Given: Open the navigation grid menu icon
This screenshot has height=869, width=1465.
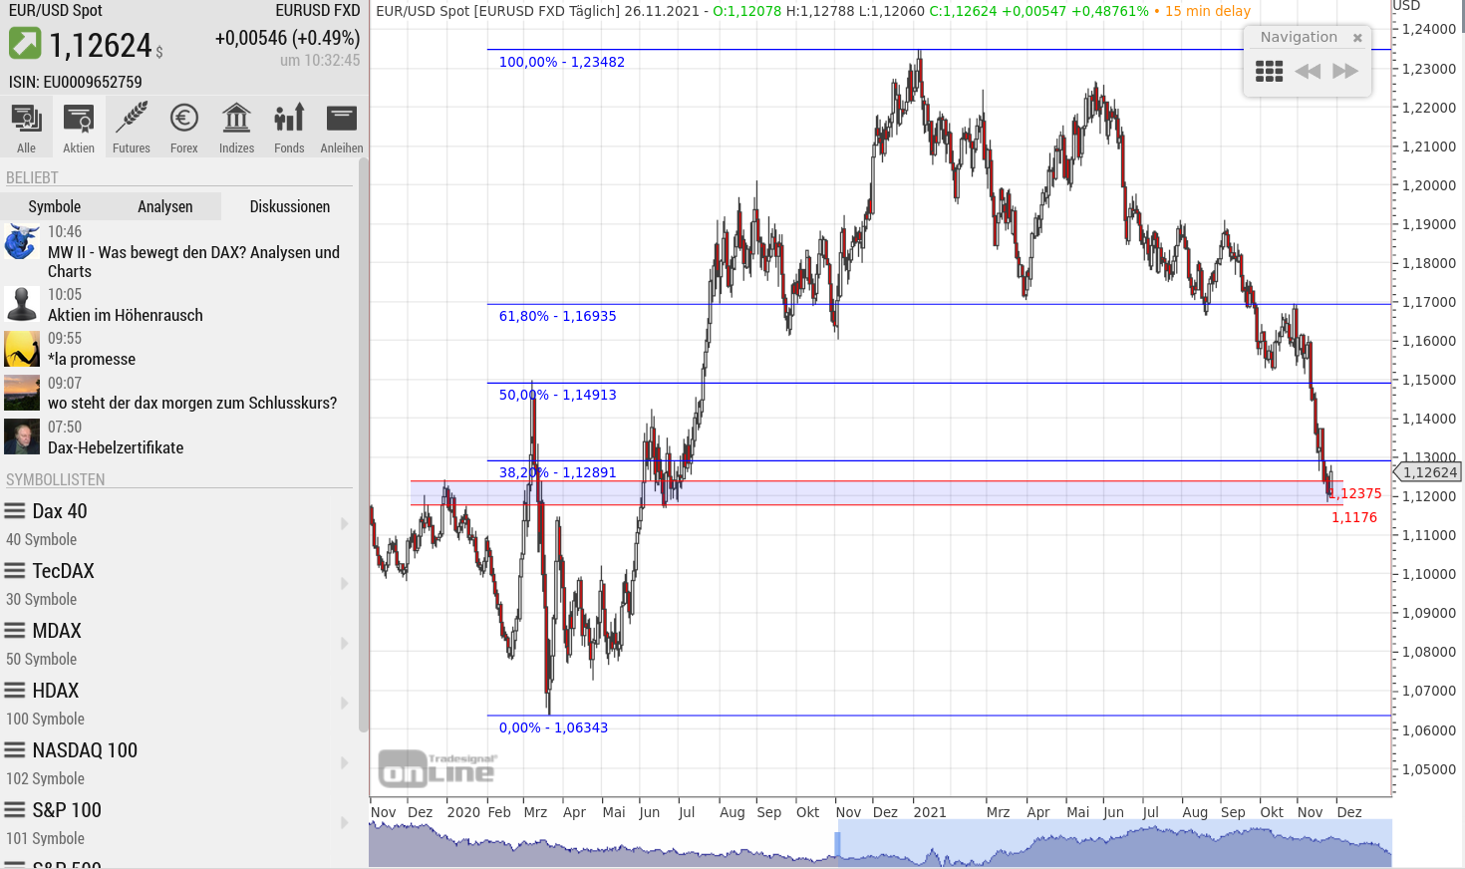Looking at the screenshot, I should coord(1269,71).
